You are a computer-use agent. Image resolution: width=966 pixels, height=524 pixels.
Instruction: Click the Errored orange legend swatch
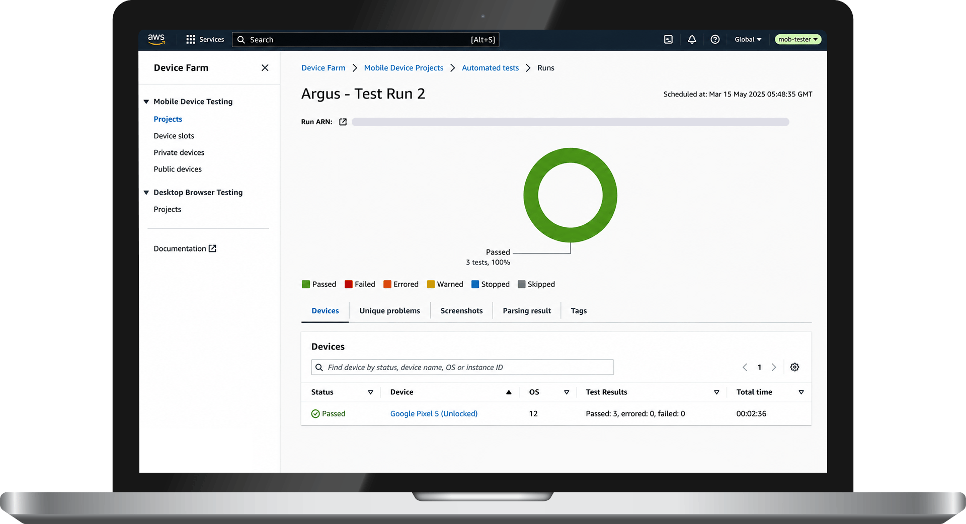[x=387, y=284]
